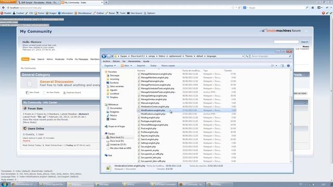Screen dimensions: 333x187
Task: Check the ManageSettings.english.php file checkbox
Action: click(x=139, y=96)
